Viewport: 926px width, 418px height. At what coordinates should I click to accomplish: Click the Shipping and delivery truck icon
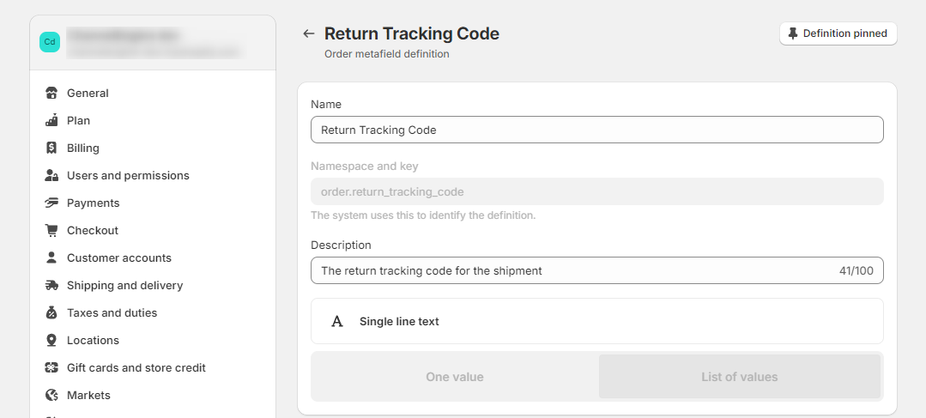[x=51, y=286]
